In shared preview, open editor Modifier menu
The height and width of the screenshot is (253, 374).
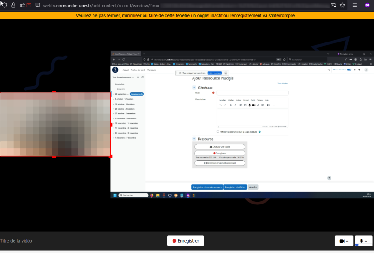coord(223,100)
